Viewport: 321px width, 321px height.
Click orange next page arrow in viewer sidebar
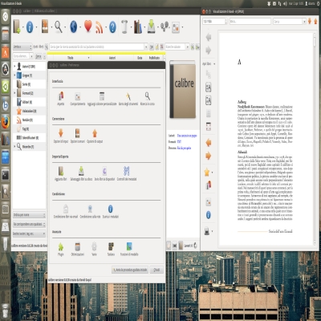[209, 156]
